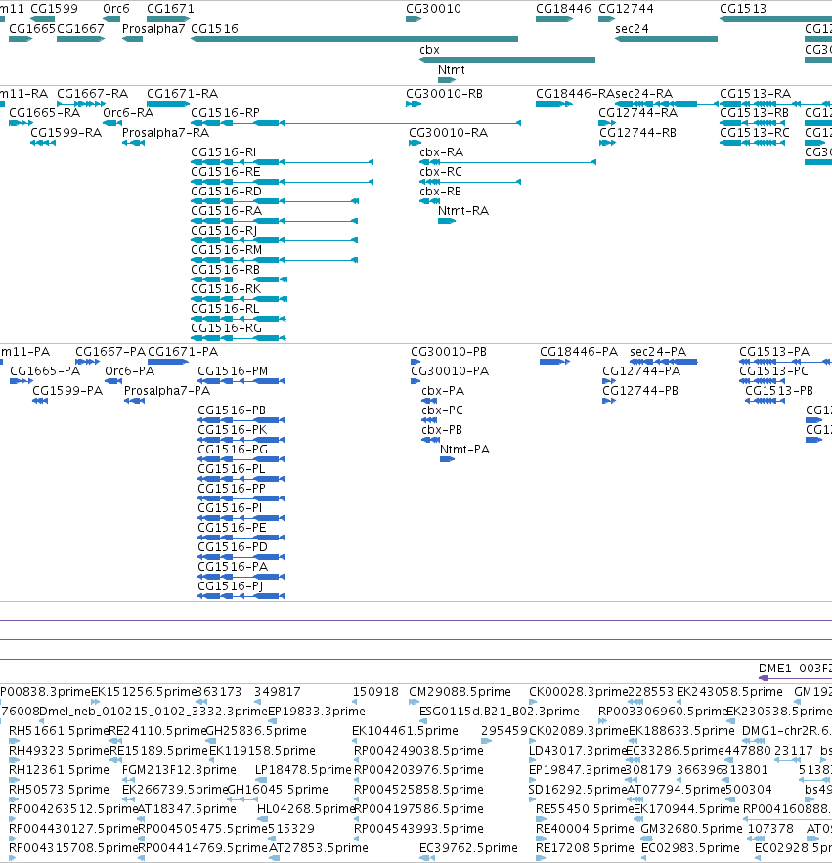This screenshot has width=832, height=863.
Task: Select the AT27853.5prime EST
Action: point(274,858)
